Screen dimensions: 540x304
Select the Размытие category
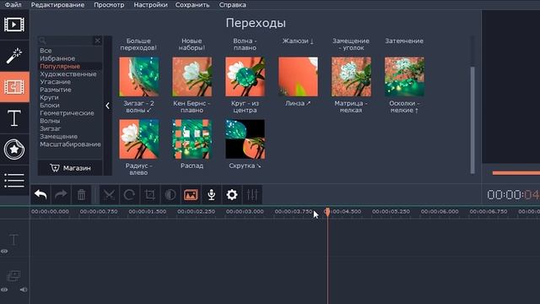56,90
